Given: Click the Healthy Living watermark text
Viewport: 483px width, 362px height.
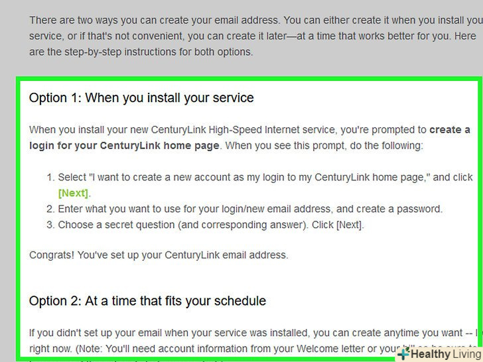Looking at the screenshot, I should click(x=445, y=354).
